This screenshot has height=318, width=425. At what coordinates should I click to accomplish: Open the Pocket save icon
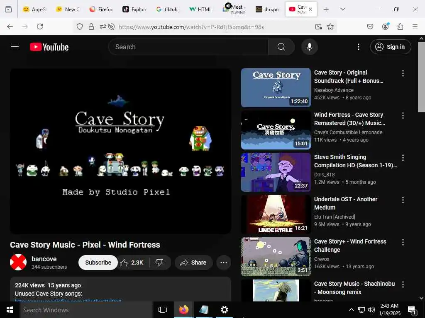point(370,26)
